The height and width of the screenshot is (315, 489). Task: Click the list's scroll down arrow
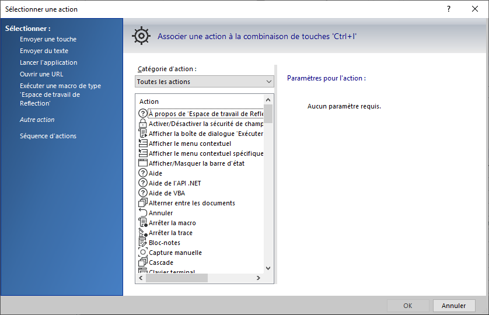pos(268,268)
